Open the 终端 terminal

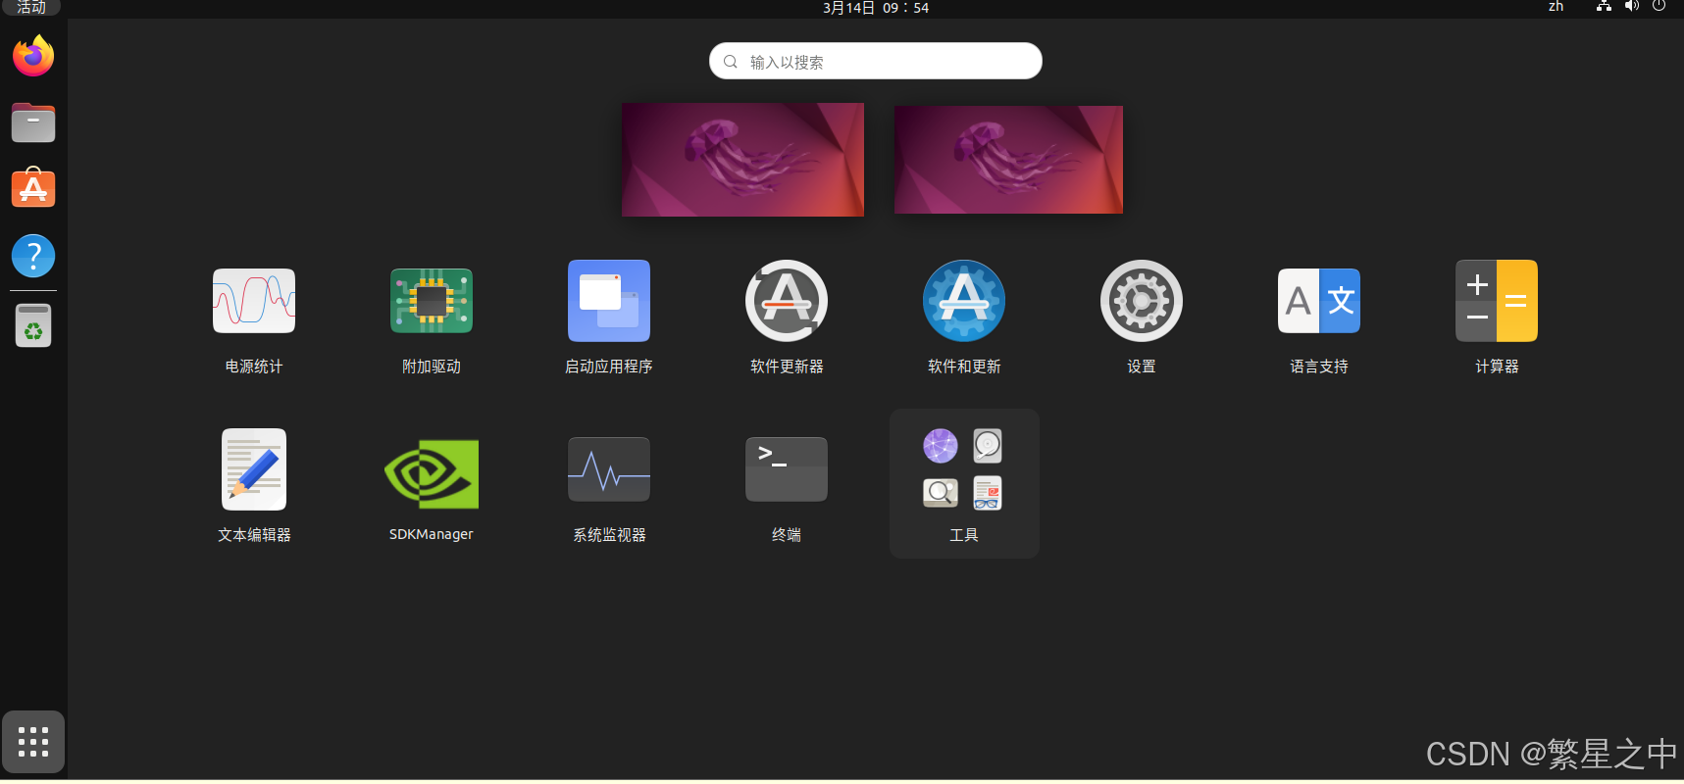[x=787, y=469]
